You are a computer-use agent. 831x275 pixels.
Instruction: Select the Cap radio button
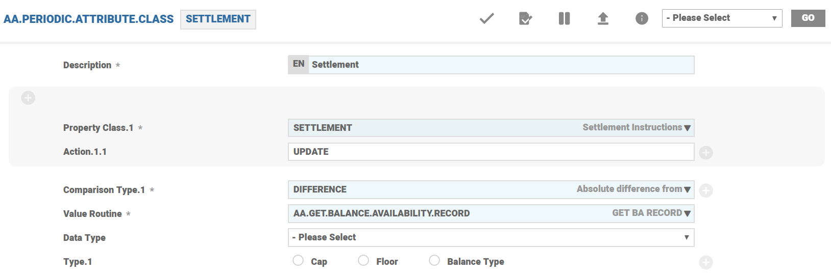pos(298,261)
